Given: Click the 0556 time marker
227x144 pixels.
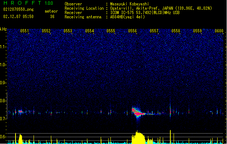Looking at the screenshot, I should coord(132,31).
